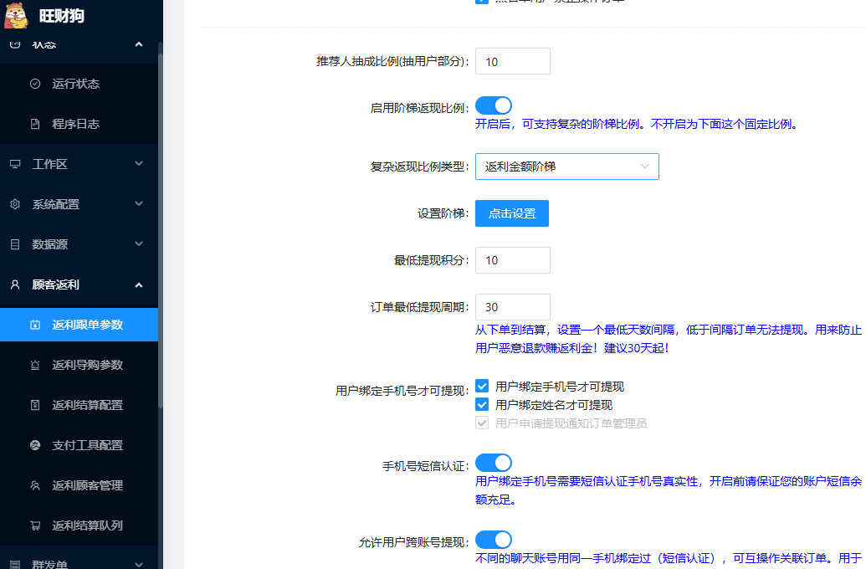Image resolution: width=866 pixels, height=569 pixels.
Task: Disable the 启用阶梯返现比例 switch
Action: (x=493, y=105)
